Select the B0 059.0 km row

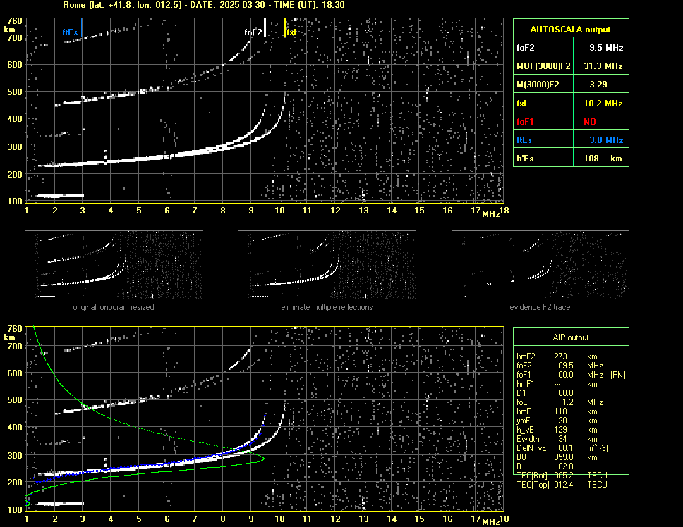pos(557,457)
